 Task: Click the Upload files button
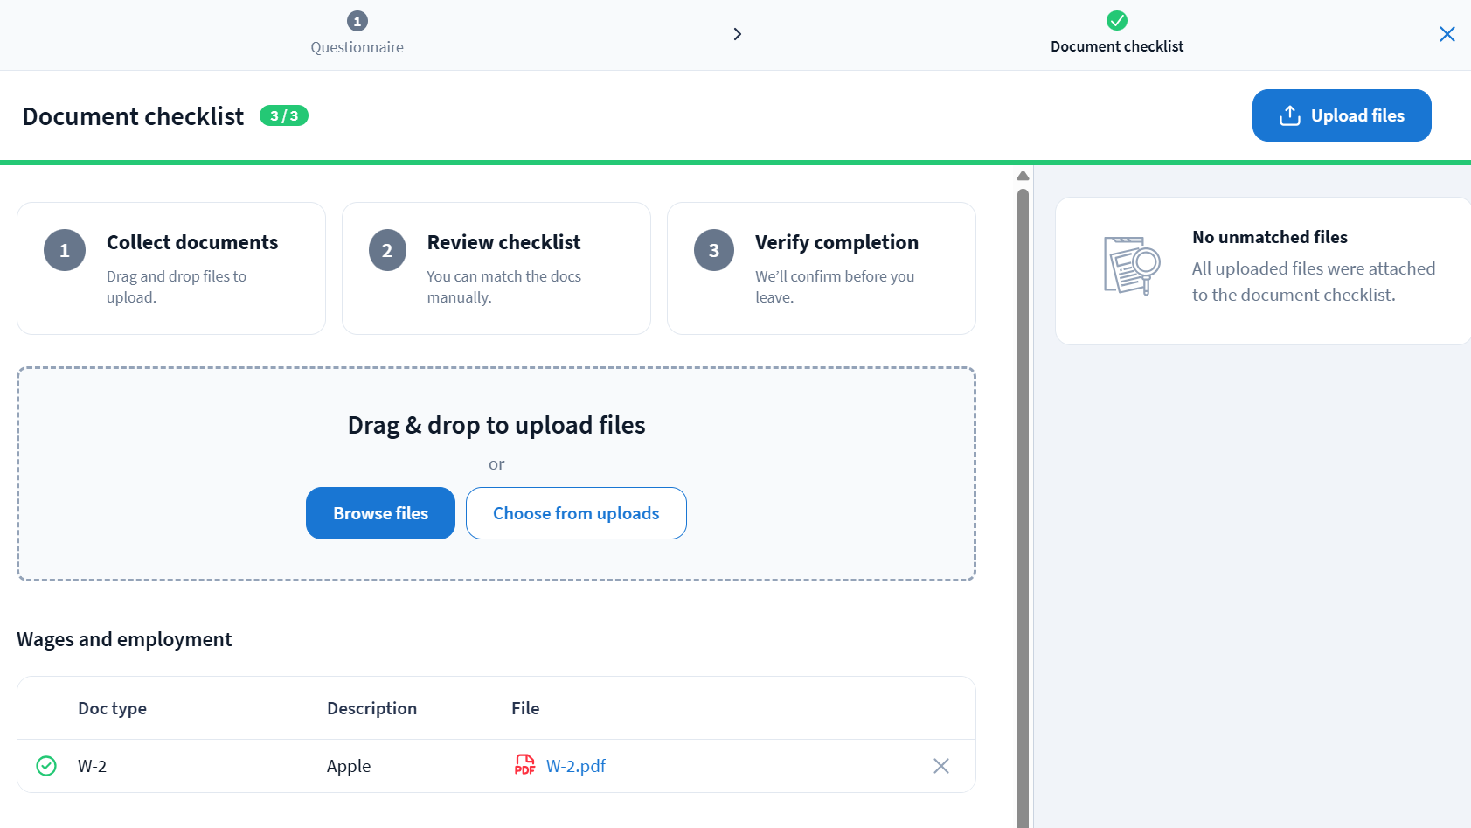(x=1341, y=115)
